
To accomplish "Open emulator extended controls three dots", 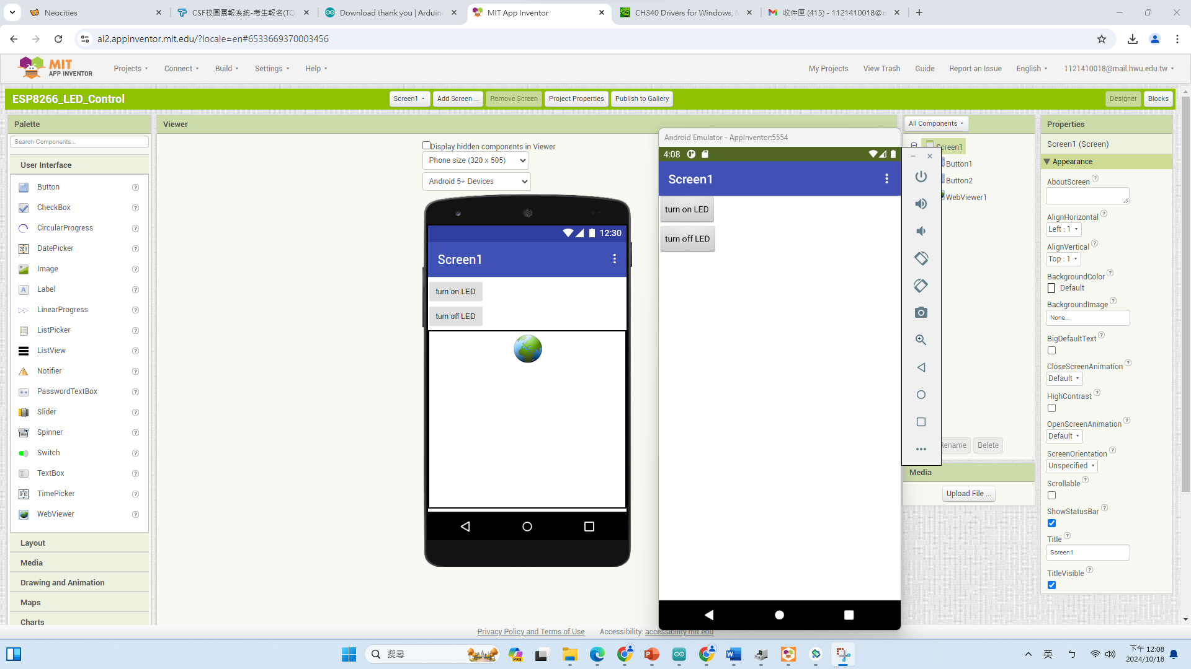I will (921, 449).
